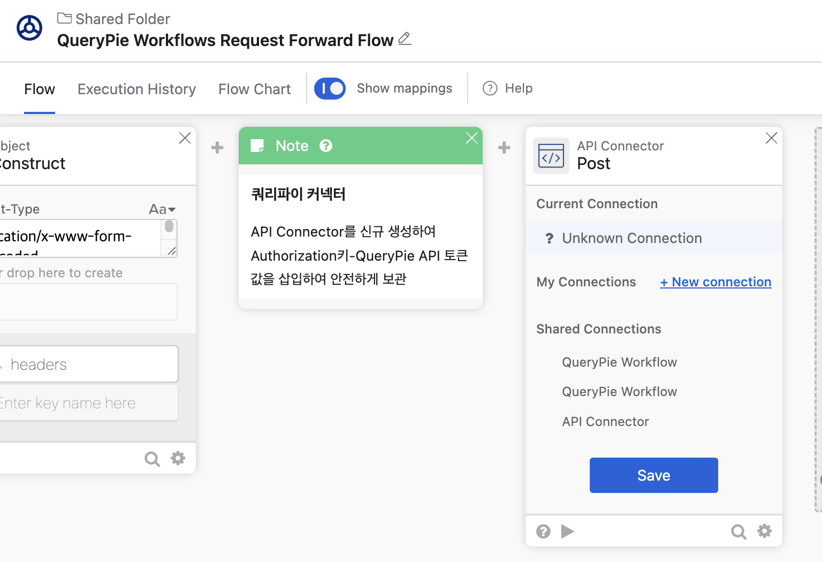The image size is (822, 562).
Task: Close the Note card
Action: point(471,138)
